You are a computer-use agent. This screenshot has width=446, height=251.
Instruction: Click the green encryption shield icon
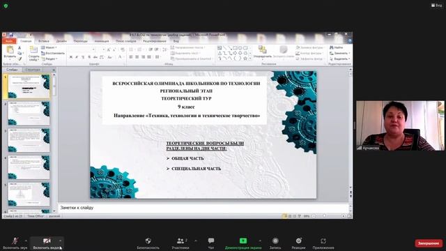(x=6, y=6)
